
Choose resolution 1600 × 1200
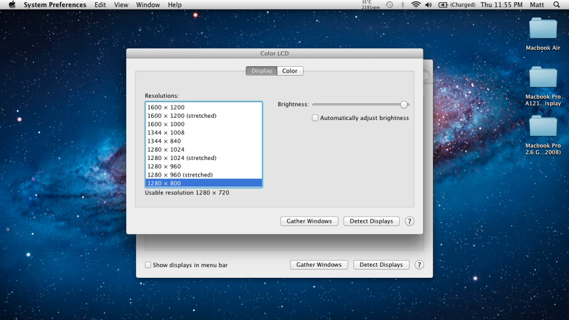pos(203,107)
